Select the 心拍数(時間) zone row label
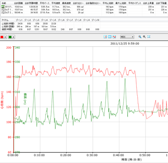168x163 pixels. 8,24
